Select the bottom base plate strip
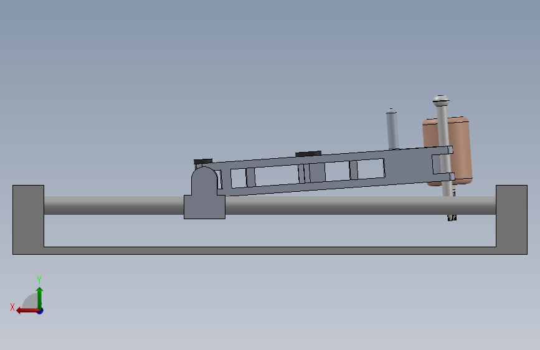Screen dimensions: 540x350 270,251
